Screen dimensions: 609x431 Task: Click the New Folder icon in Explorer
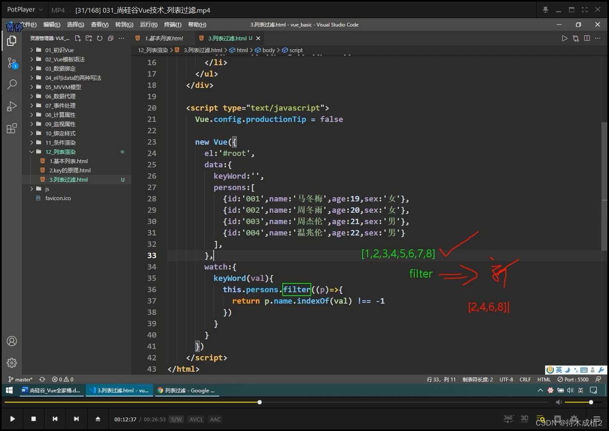click(x=89, y=38)
